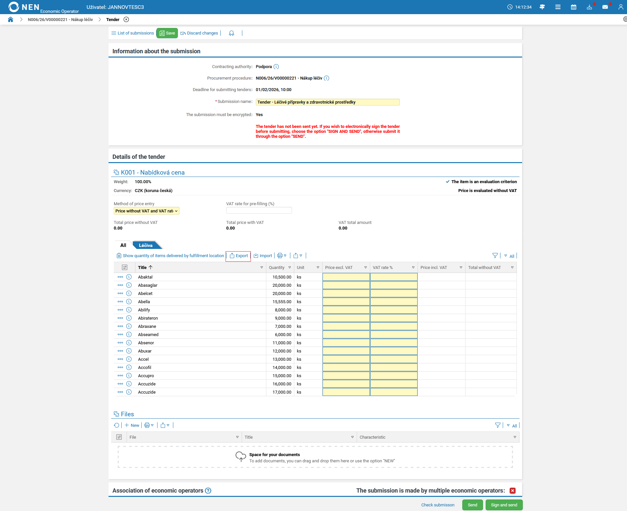Click the Sign and send button
The width and height of the screenshot is (627, 511).
[x=504, y=505]
